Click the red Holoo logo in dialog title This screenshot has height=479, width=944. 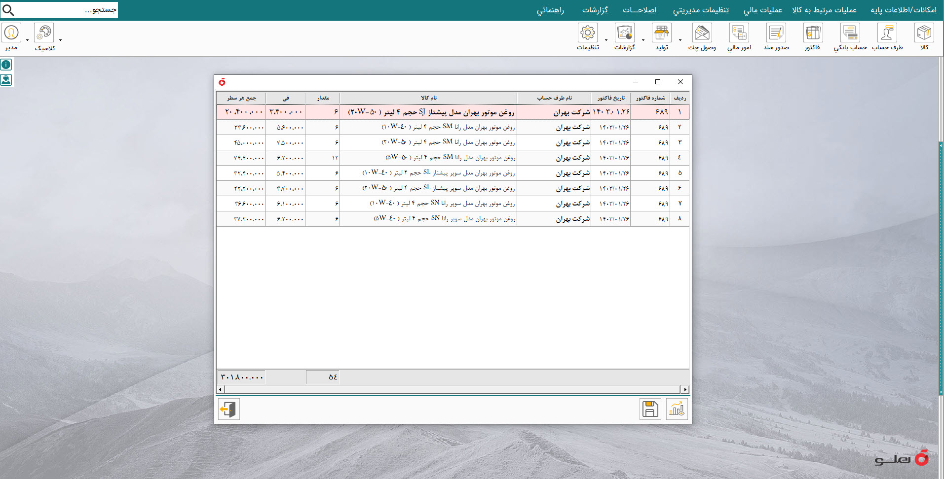(x=222, y=82)
